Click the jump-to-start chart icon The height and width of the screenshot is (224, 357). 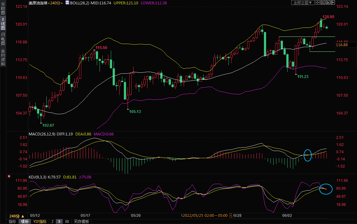(322, 2)
